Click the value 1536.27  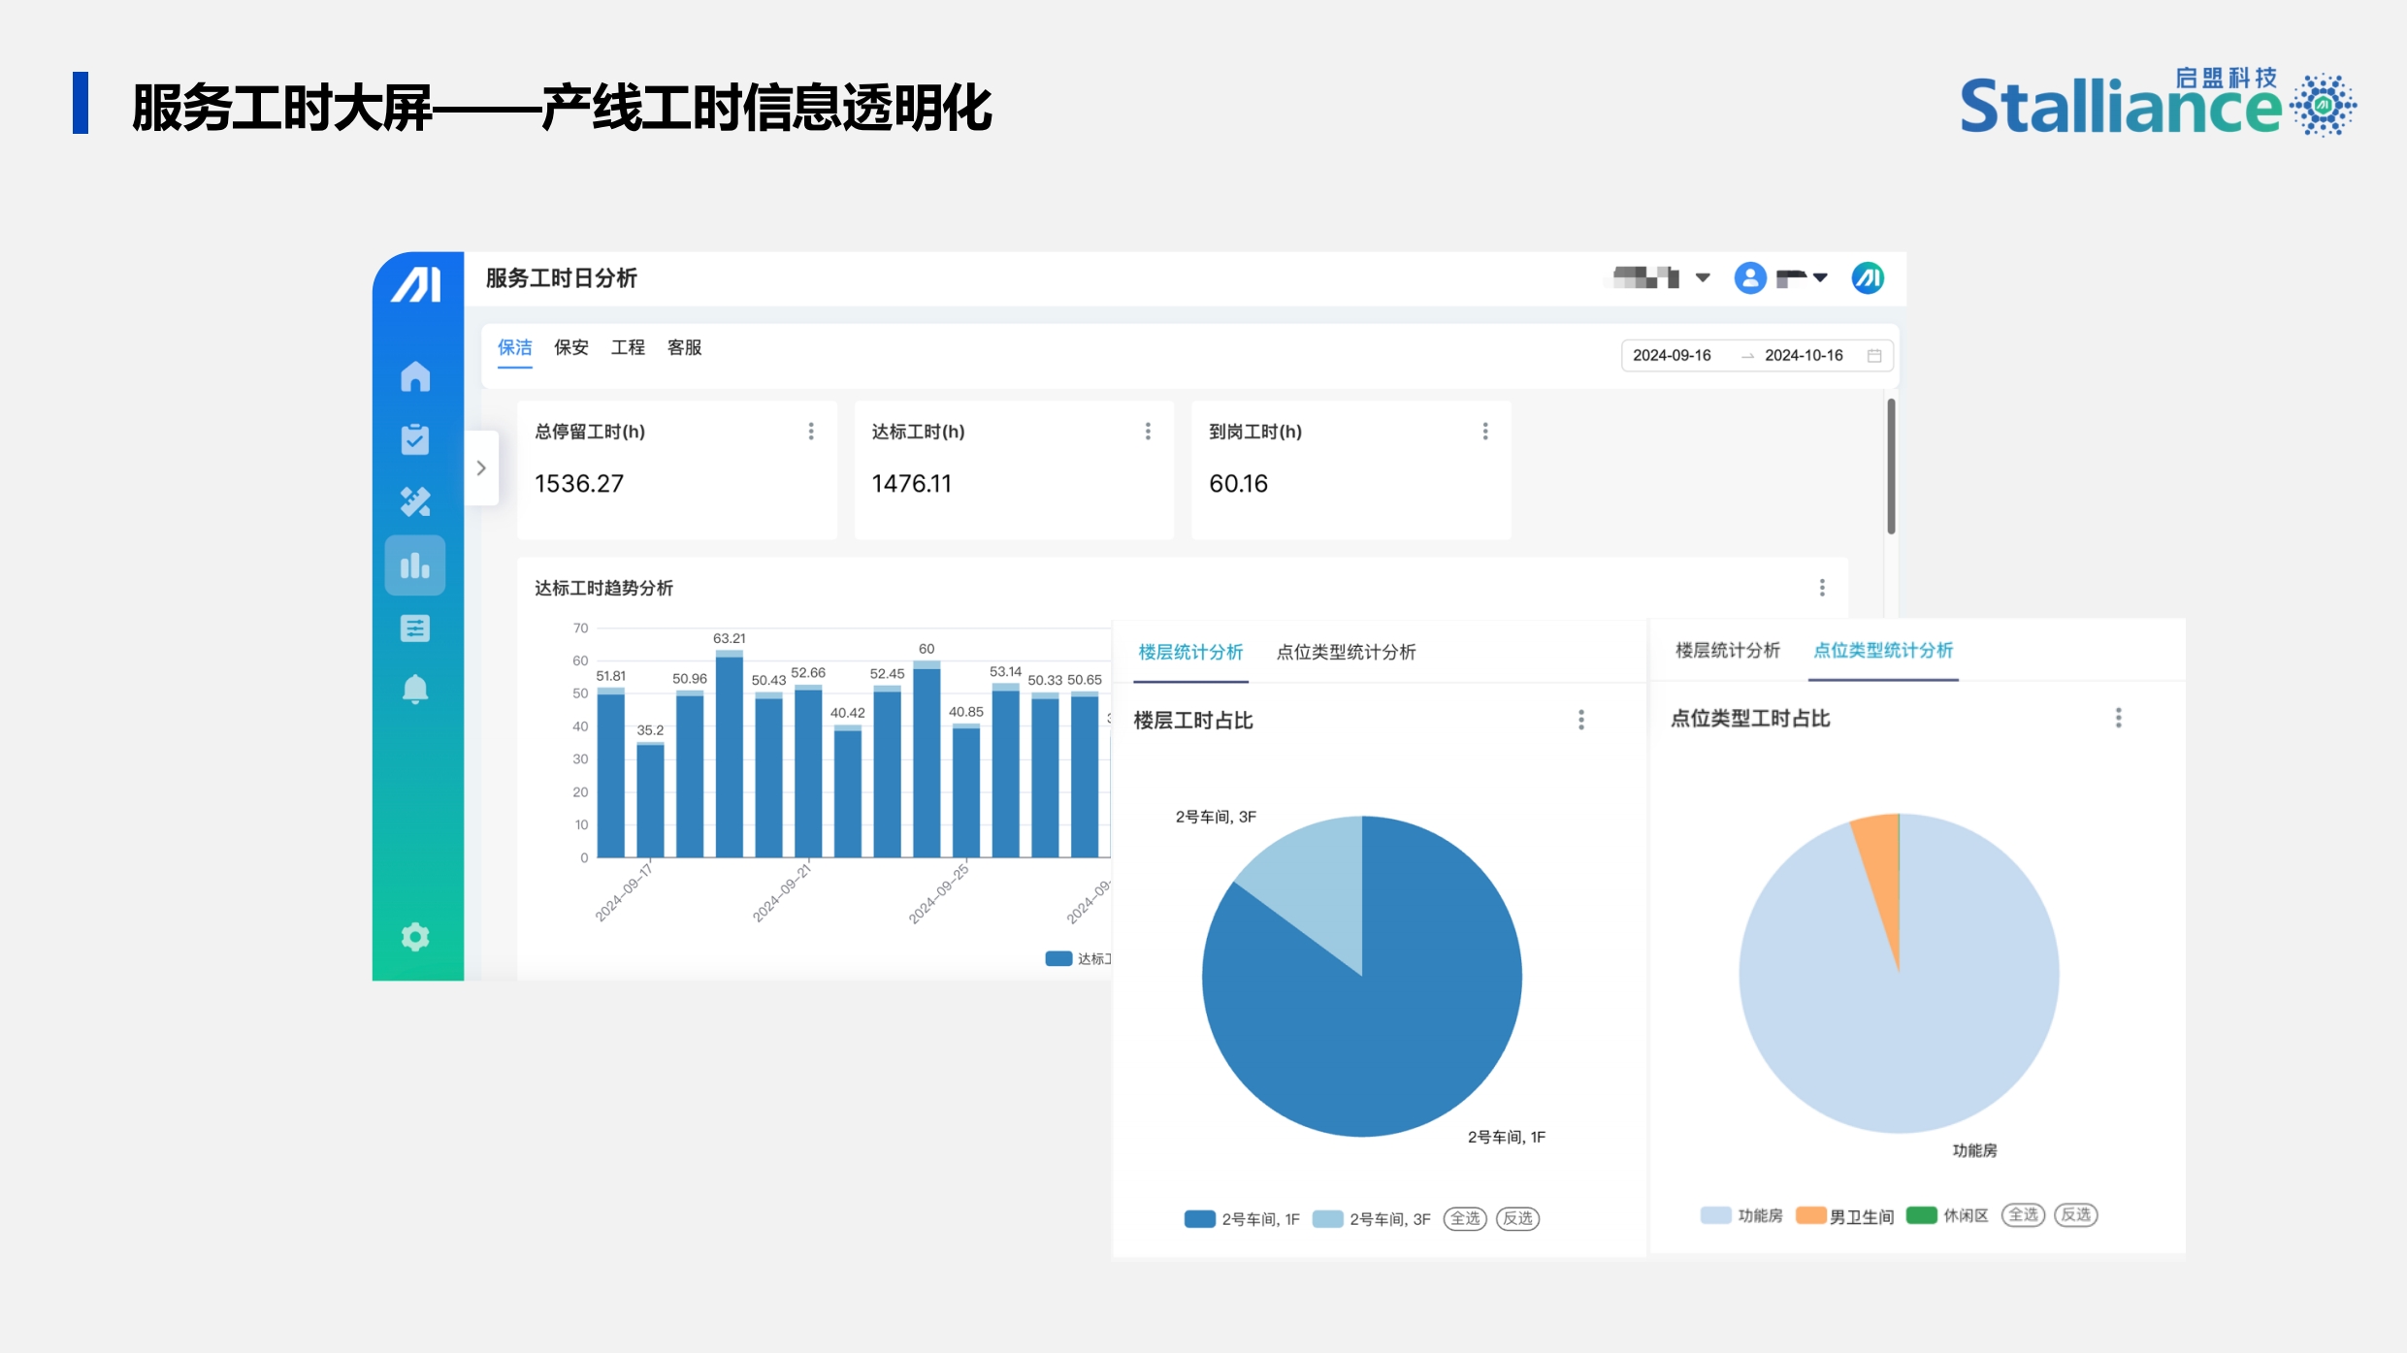coord(579,483)
